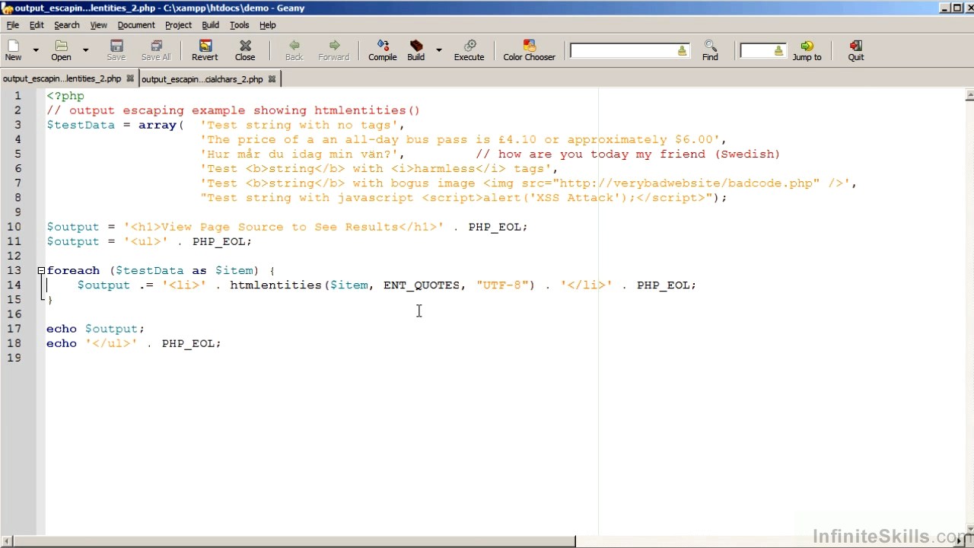
Task: Collapse the foreach code fold on line 13
Action: pos(41,270)
